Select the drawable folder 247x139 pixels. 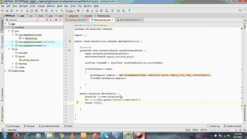(x=23, y=53)
